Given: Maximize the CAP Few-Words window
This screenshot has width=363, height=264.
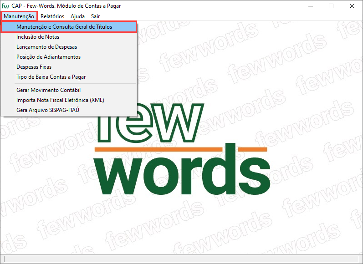Looking at the screenshot, I should pyautogui.click(x=331, y=6).
